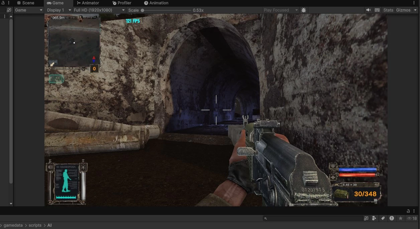The image size is (420, 229).
Task: Click the Scale slider handle
Action: (x=142, y=10)
